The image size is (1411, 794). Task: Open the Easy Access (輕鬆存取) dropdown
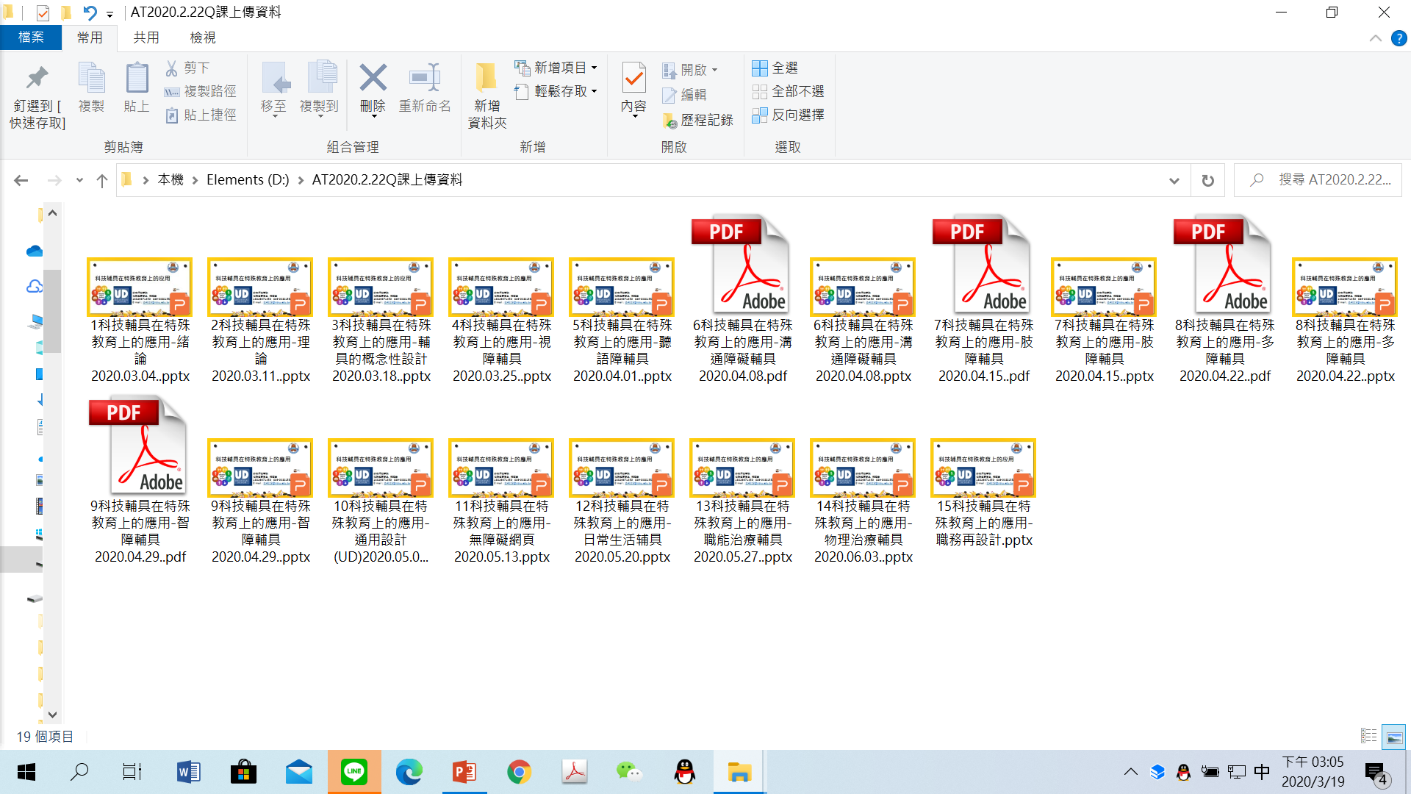[557, 91]
